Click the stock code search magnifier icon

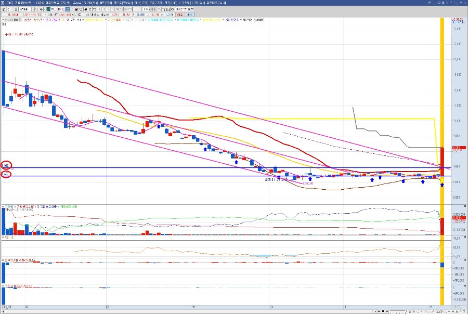pyautogui.click(x=37, y=9)
